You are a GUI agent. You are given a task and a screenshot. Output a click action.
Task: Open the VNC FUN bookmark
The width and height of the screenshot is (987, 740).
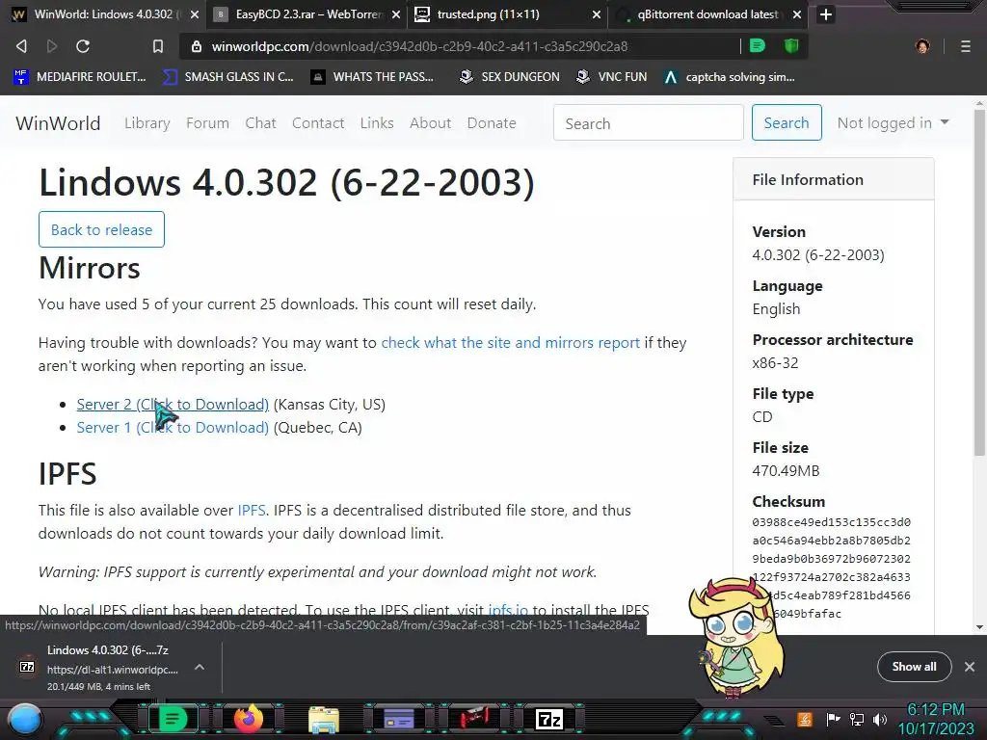pos(612,77)
